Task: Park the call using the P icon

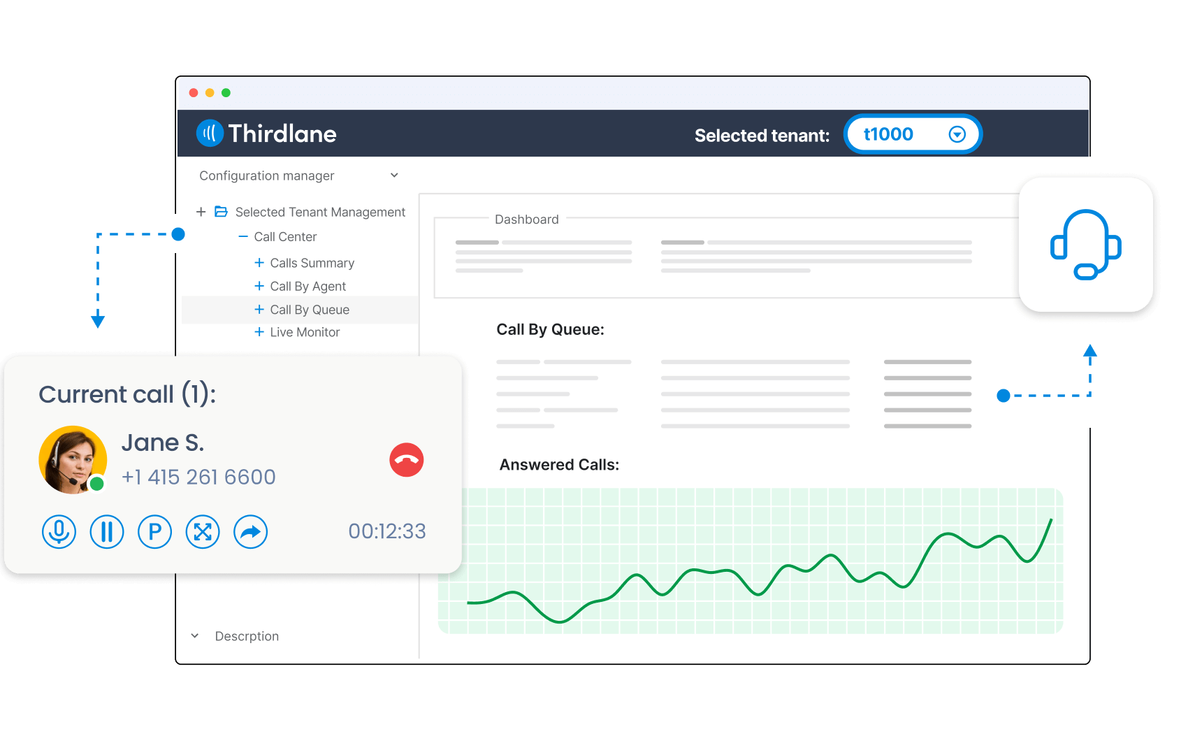Action: coord(154,532)
